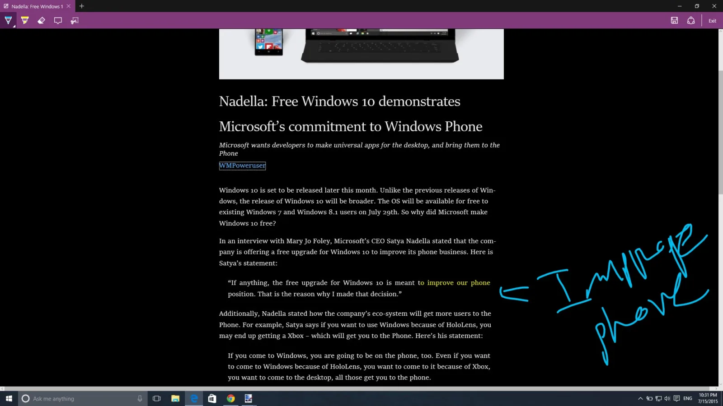Click the 'Ask me anything' Cortana search box
723x406 pixels.
click(x=83, y=398)
